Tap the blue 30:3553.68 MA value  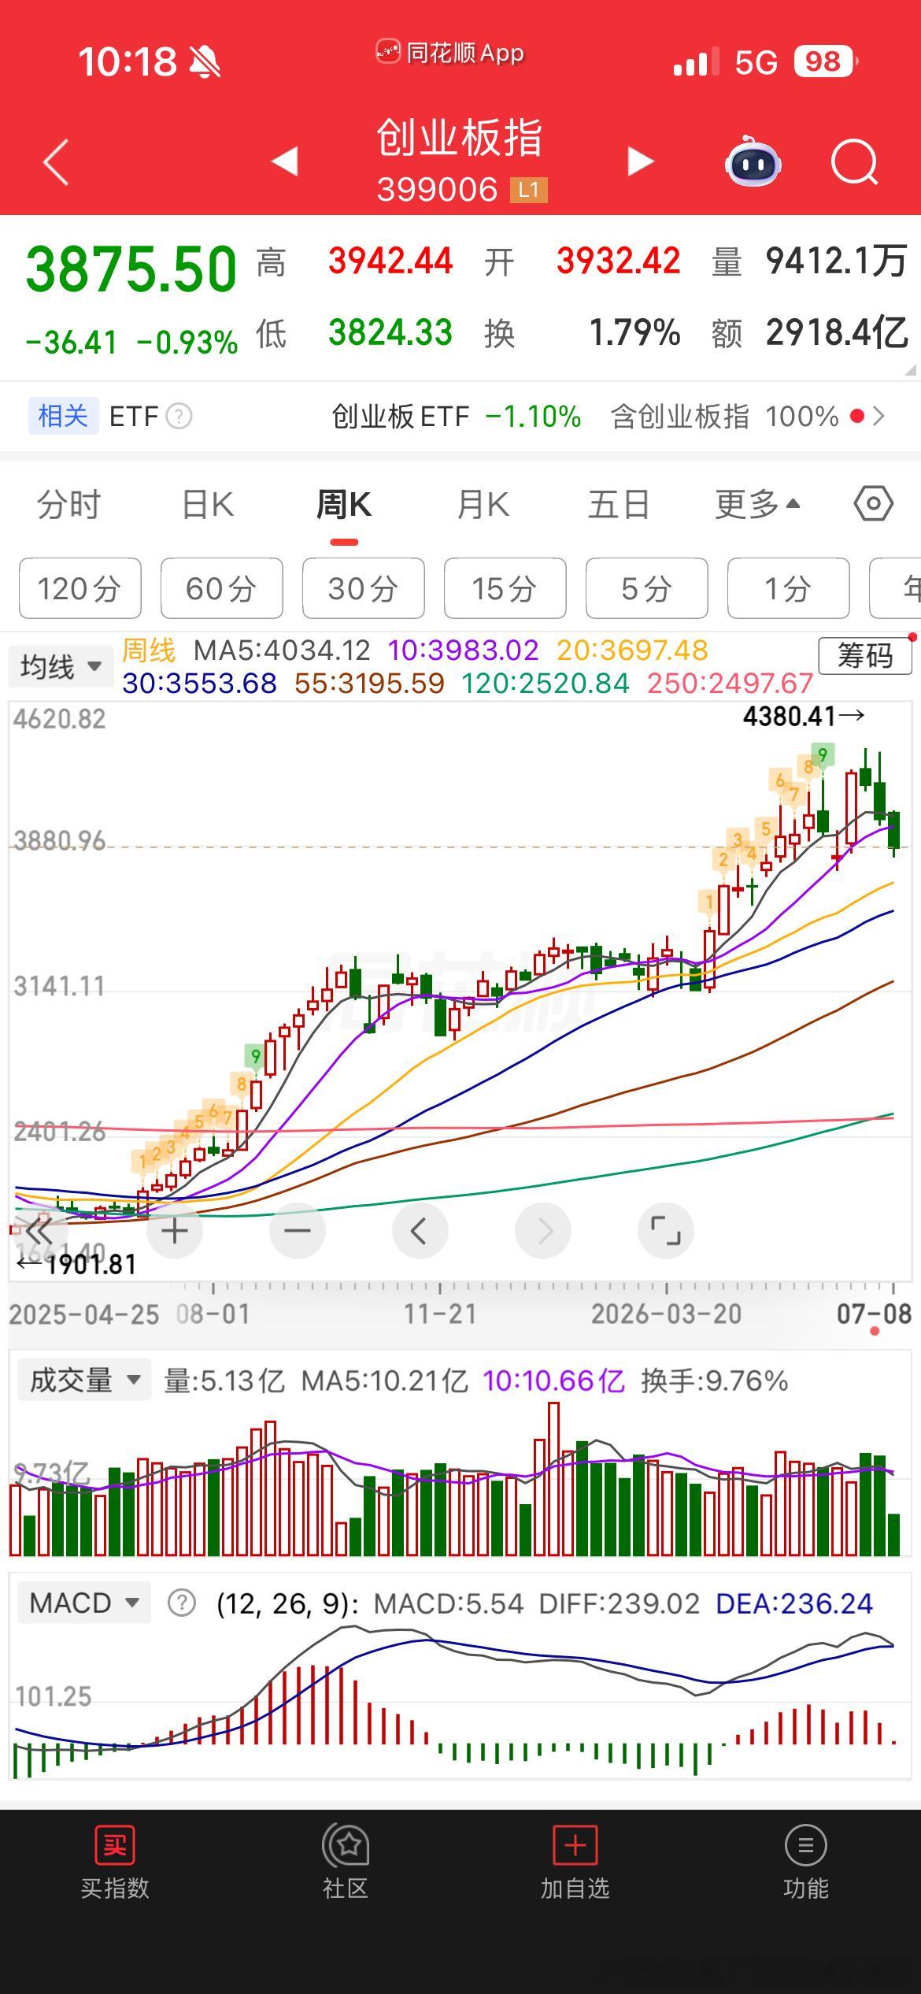(x=199, y=683)
